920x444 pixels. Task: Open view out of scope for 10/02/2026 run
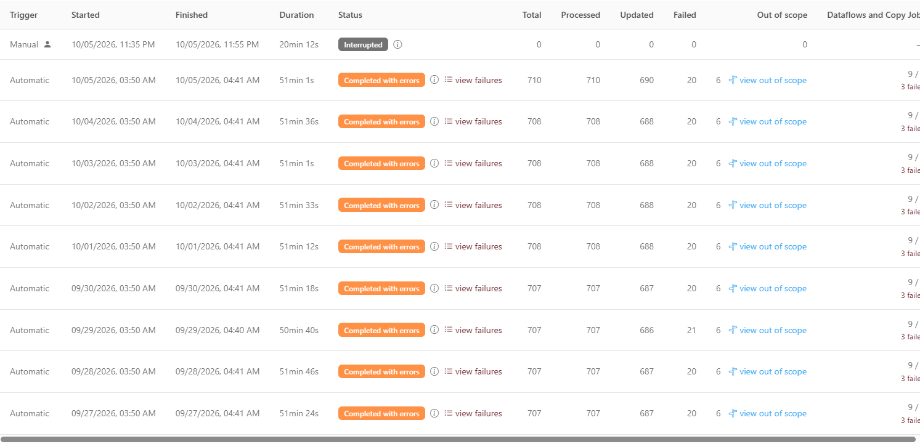[x=768, y=205]
